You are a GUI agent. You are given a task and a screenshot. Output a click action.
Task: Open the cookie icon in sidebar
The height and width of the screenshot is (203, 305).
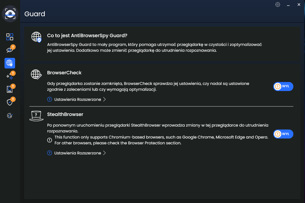(10, 115)
